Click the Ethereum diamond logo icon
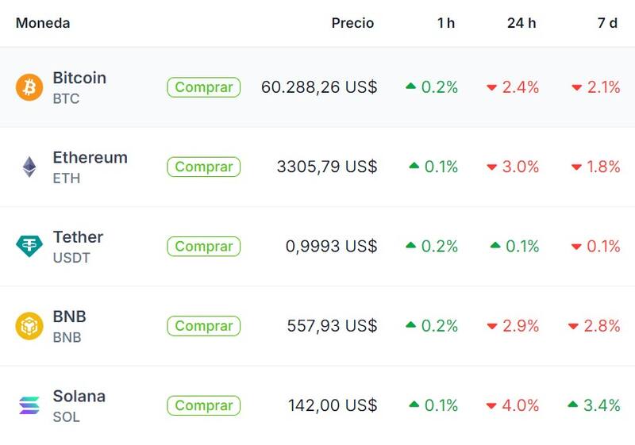 (29, 167)
